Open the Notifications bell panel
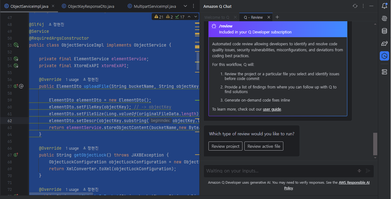The width and height of the screenshot is (391, 199). (384, 6)
